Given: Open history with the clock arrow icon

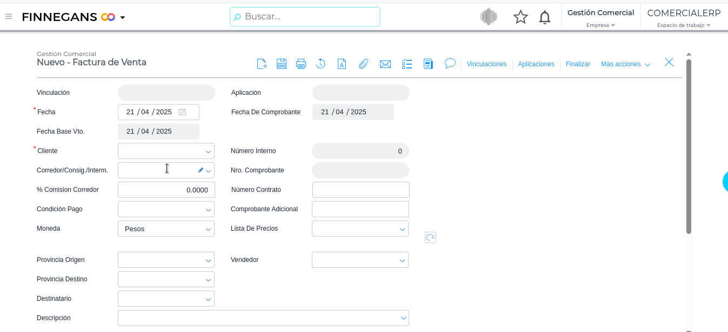Looking at the screenshot, I should click(320, 64).
